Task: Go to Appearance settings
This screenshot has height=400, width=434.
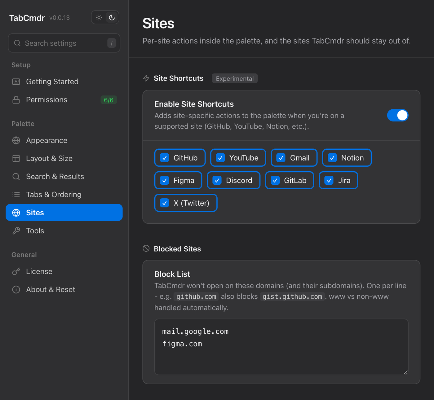Action: [64, 140]
